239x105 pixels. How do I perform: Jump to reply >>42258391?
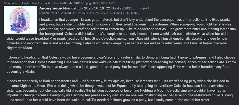click(80, 13)
